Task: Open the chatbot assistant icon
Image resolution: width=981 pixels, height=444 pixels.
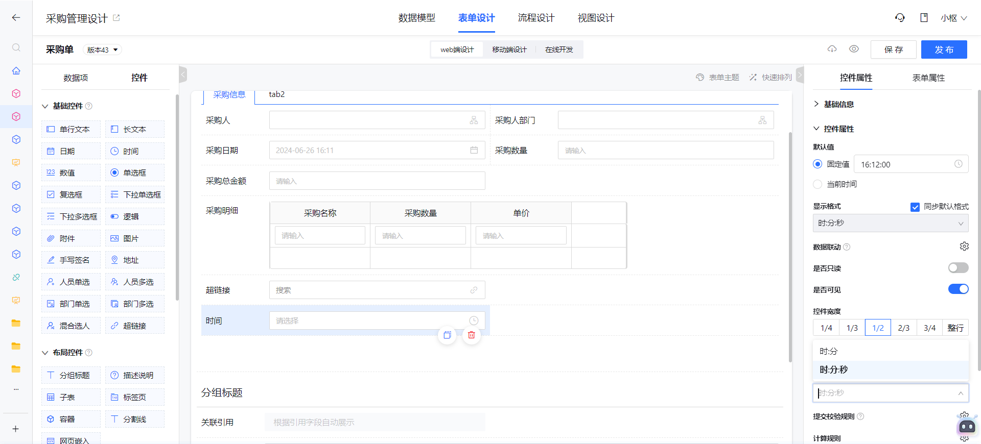Action: click(967, 425)
